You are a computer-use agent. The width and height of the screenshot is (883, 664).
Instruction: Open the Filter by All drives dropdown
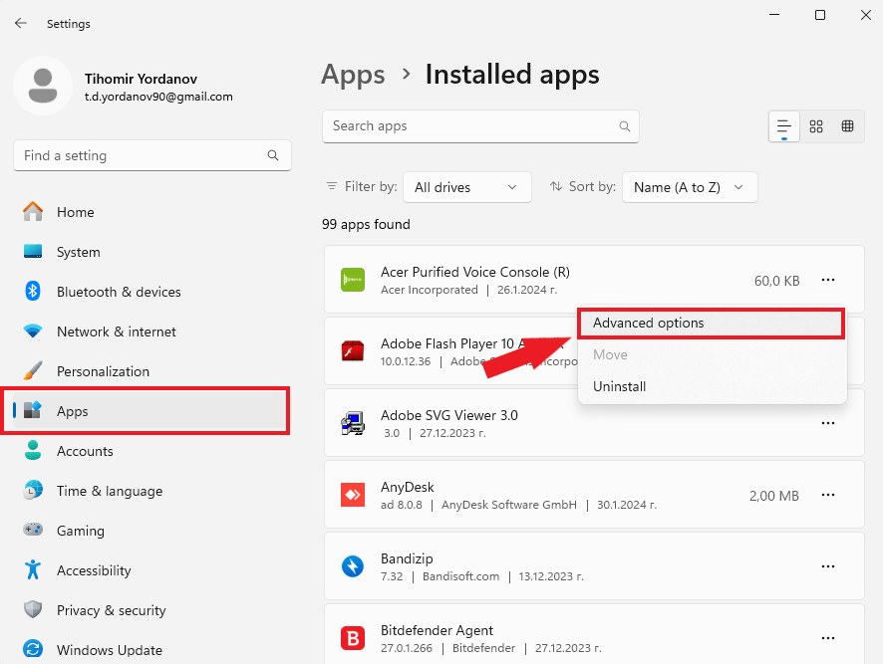(x=466, y=187)
